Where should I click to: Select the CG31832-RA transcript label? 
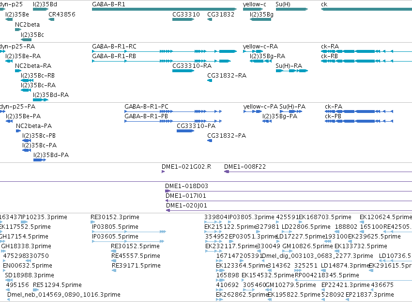click(x=227, y=76)
